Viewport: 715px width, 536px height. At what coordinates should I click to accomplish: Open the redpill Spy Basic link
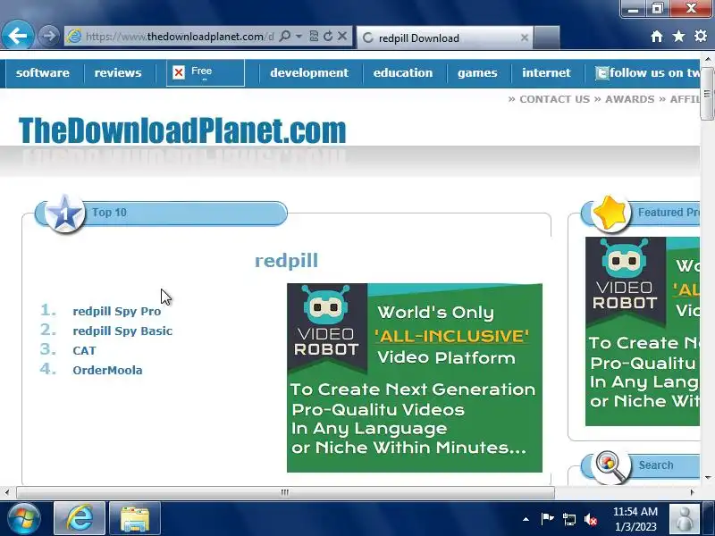tap(122, 331)
